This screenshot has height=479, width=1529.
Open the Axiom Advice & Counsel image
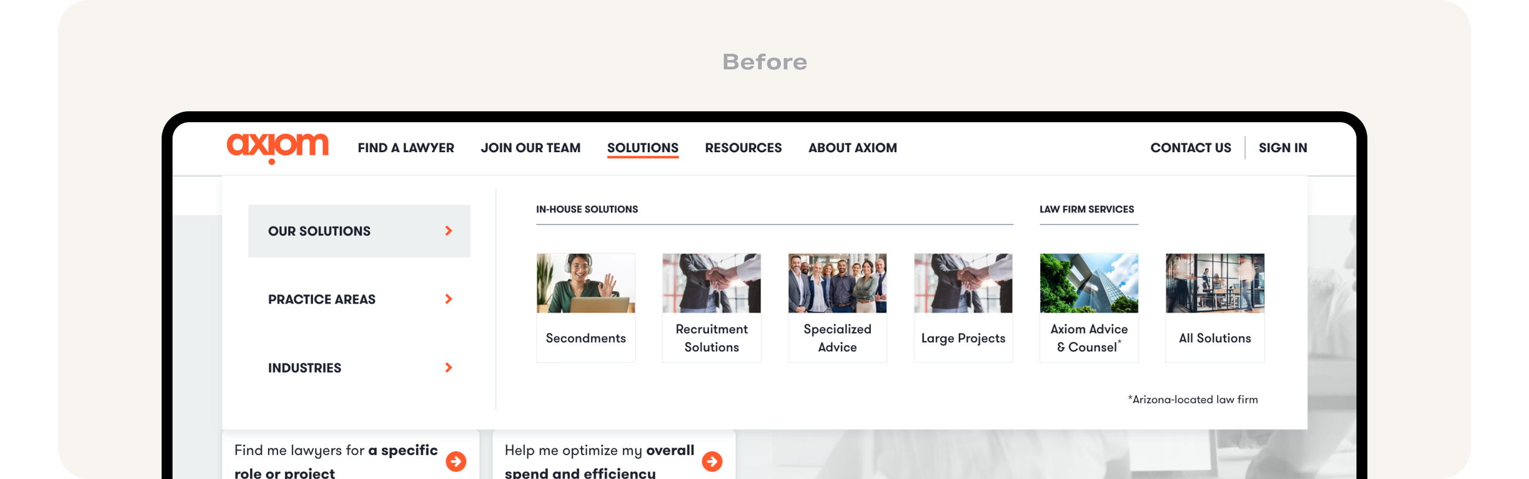(1089, 283)
